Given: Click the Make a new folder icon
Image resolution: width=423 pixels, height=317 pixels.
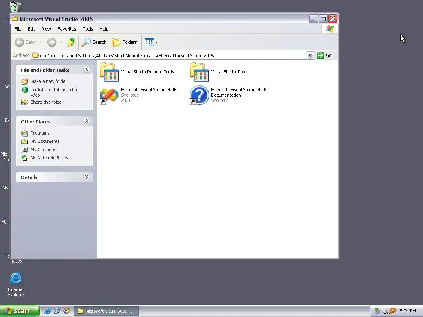Looking at the screenshot, I should [x=25, y=81].
